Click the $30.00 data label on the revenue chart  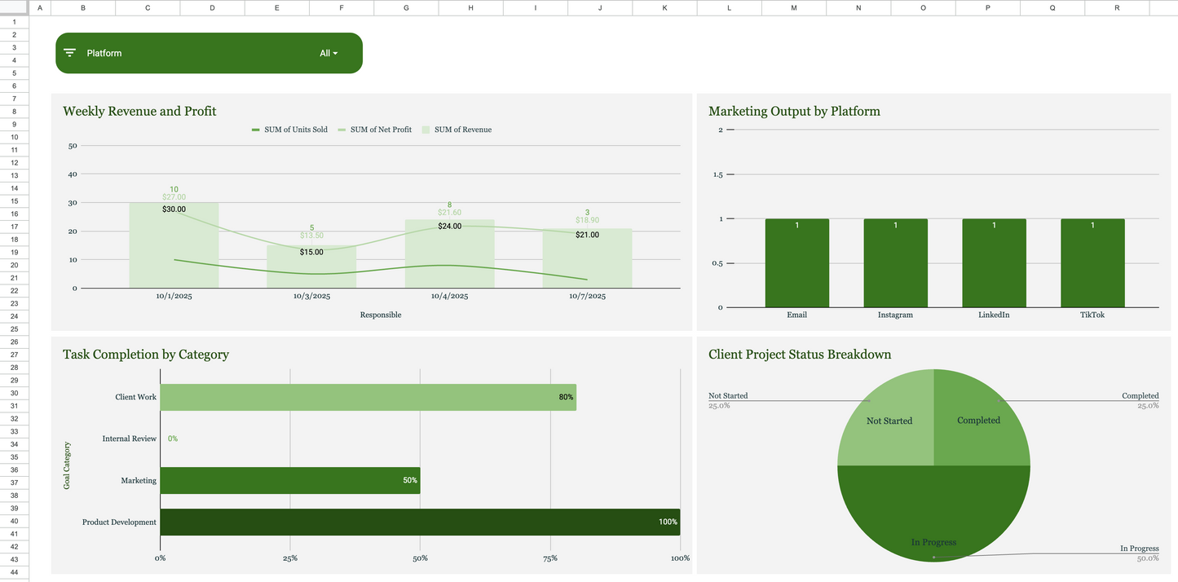(174, 209)
